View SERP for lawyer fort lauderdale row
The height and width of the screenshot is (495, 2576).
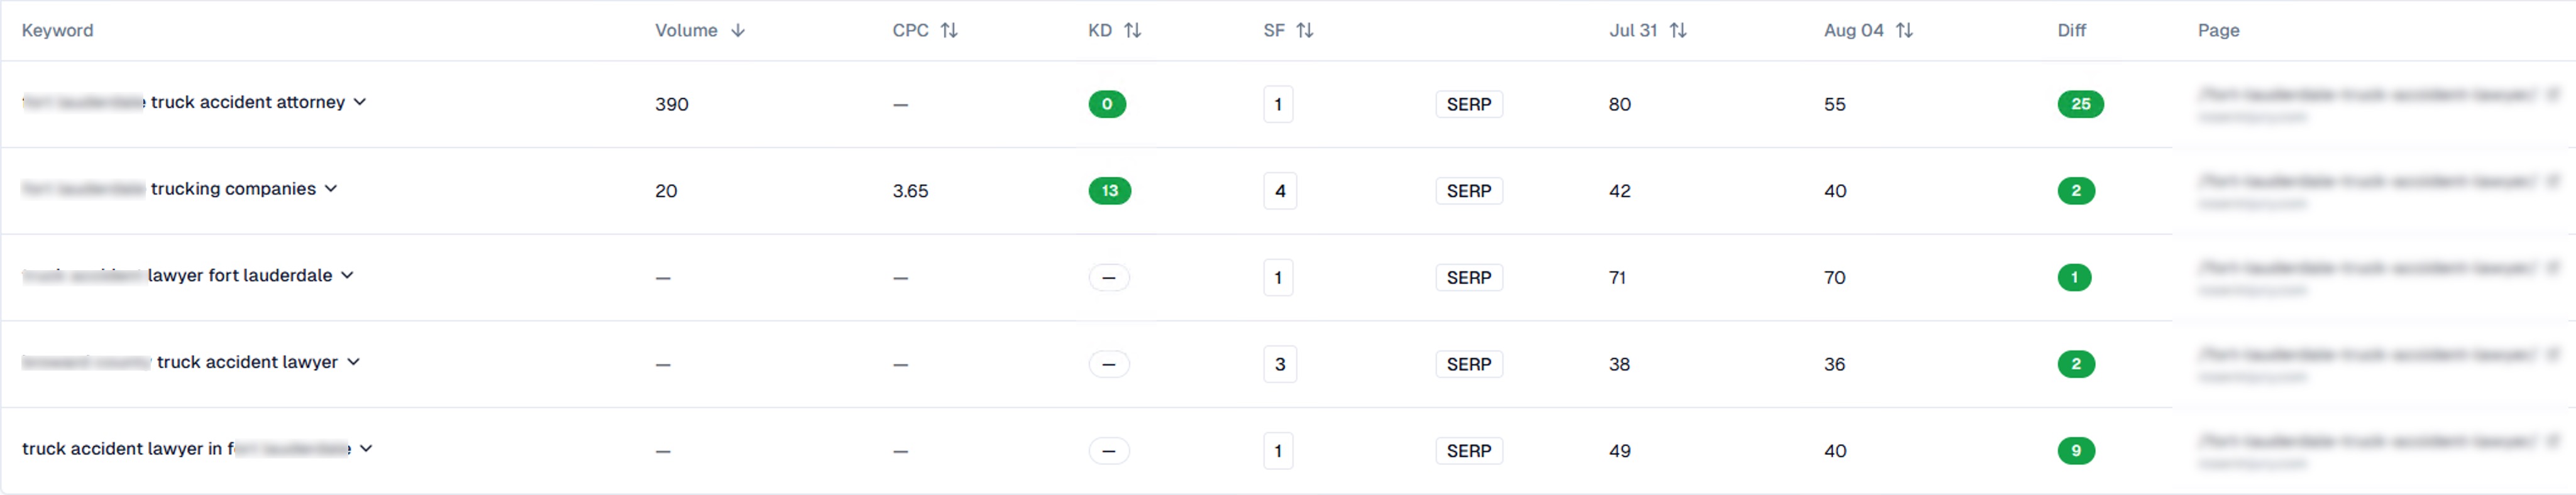(1468, 278)
